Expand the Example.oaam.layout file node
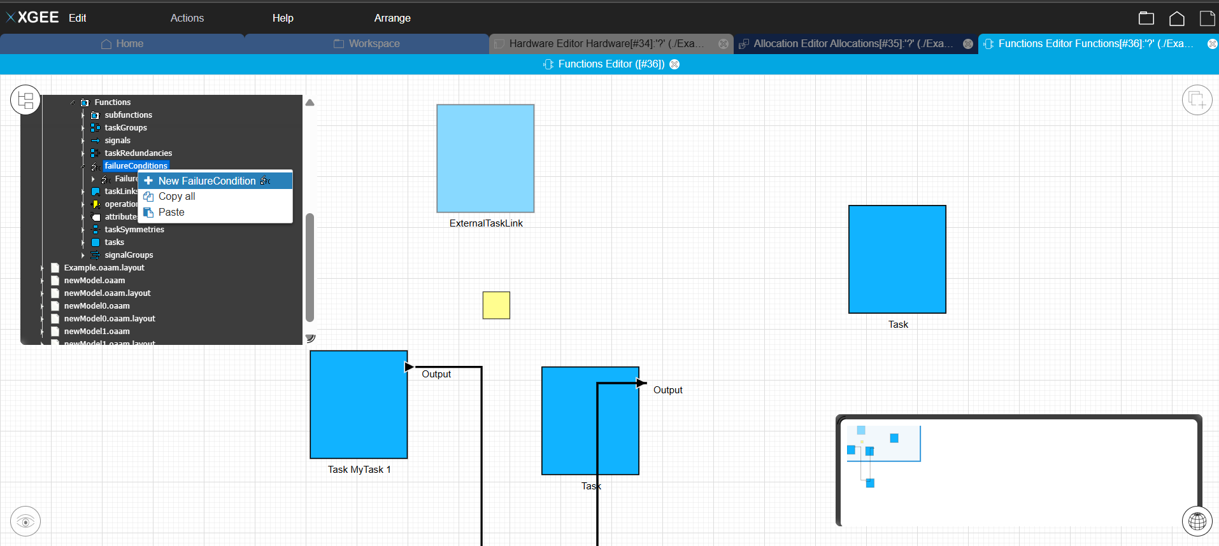The height and width of the screenshot is (546, 1219). click(x=42, y=268)
